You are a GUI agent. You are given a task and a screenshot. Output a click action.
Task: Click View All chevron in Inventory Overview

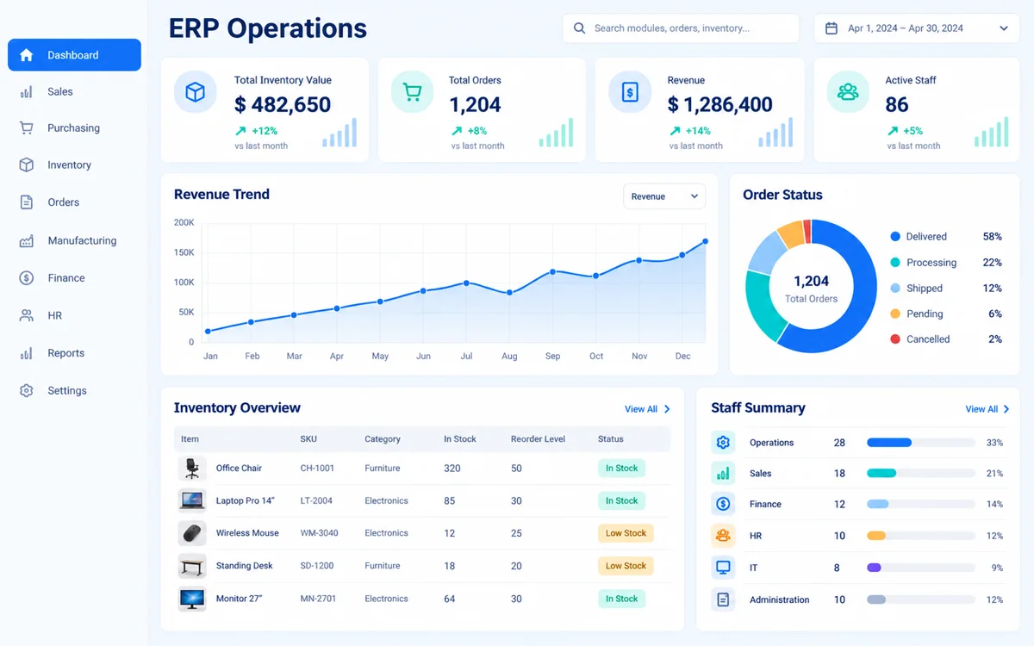[667, 409]
